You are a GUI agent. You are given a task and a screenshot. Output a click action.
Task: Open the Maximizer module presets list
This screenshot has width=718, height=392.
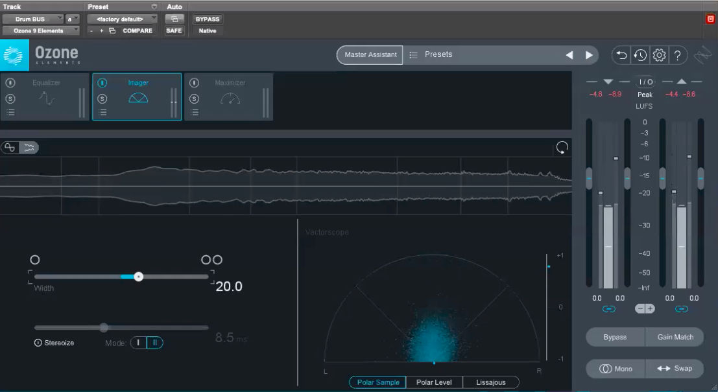[194, 112]
